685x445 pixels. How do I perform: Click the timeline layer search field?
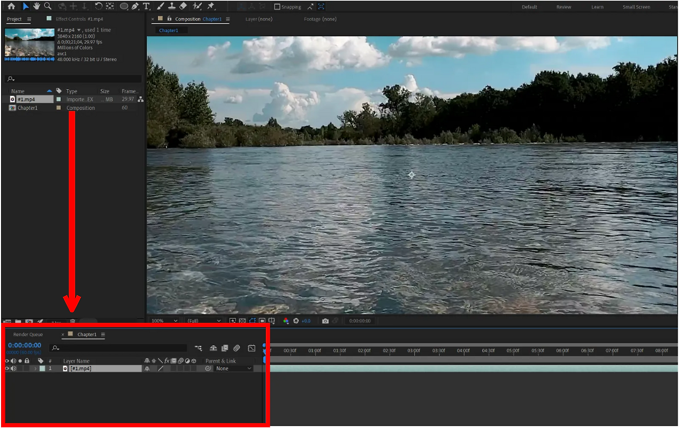119,348
